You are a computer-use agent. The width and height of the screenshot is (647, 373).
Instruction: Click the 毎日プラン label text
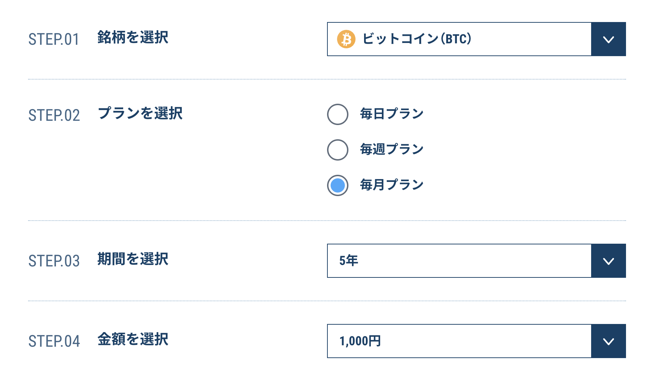coord(391,114)
